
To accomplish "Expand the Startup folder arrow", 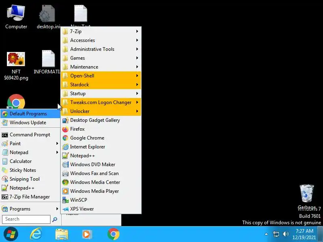I will pyautogui.click(x=137, y=94).
